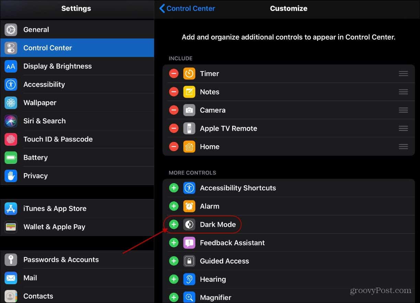Open General settings gear icon

click(11, 30)
